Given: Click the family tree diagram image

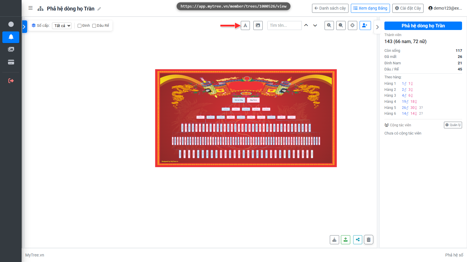Looking at the screenshot, I should pos(246,118).
